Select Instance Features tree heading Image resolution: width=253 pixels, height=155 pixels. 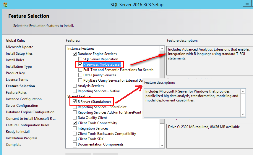click(x=81, y=49)
